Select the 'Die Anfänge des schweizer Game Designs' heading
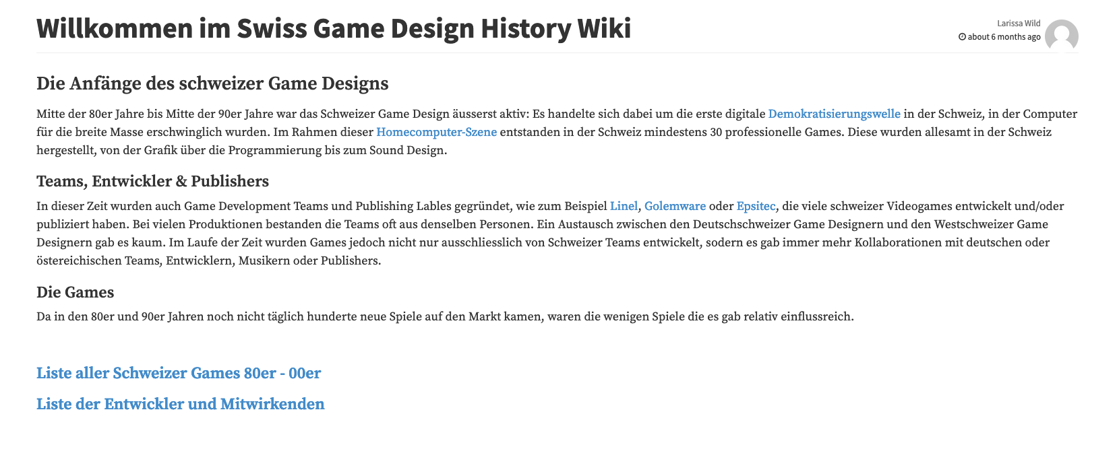 [x=212, y=83]
